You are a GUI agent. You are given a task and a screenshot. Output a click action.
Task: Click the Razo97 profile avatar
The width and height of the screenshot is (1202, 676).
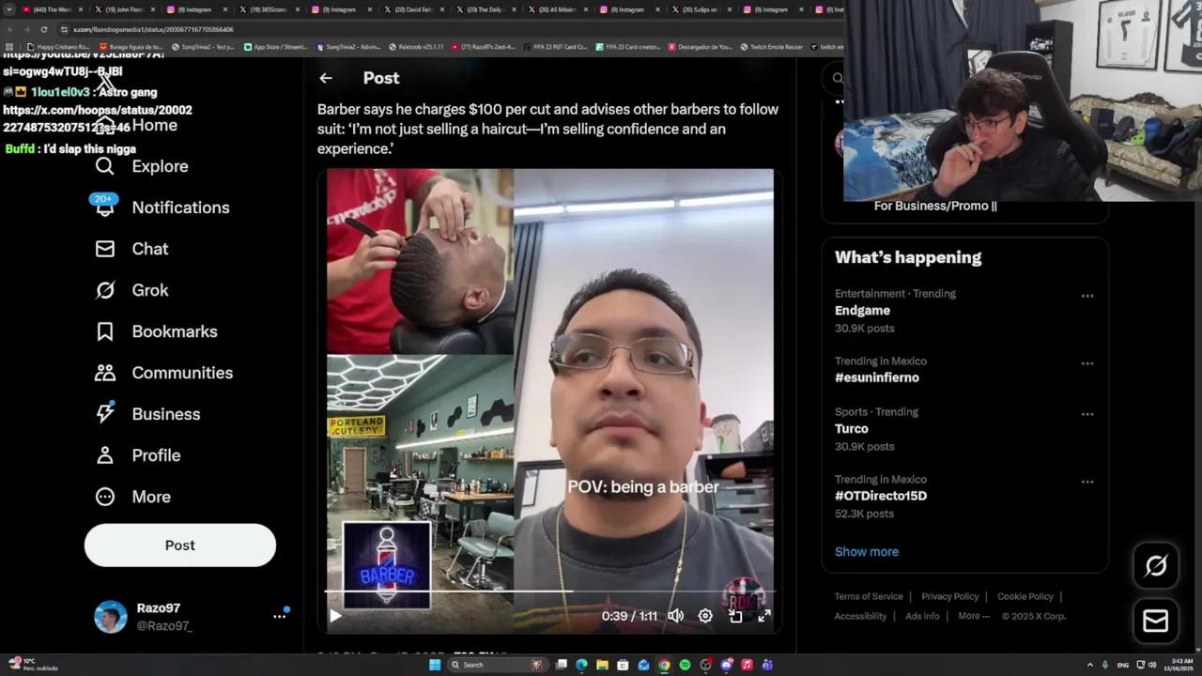111,617
